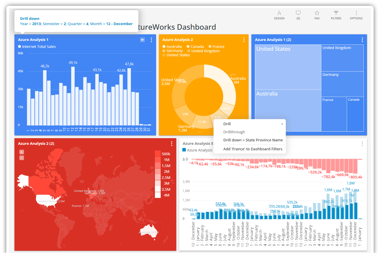Click the -782,4k delta label
Screen dimensions: 380x253
328,177
